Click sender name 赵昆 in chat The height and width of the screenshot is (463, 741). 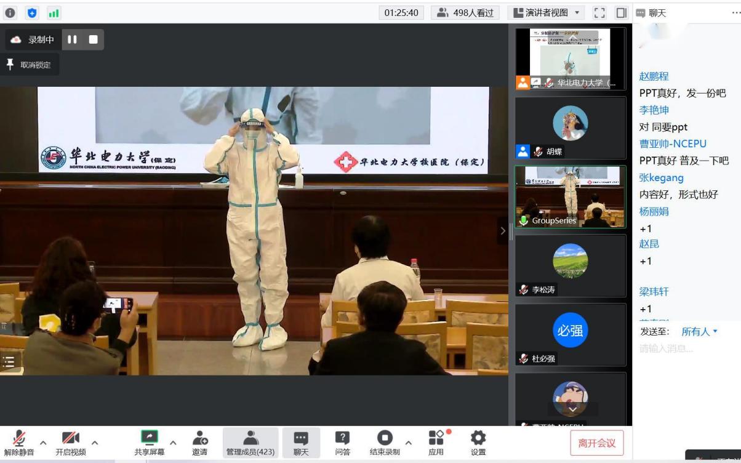pyautogui.click(x=649, y=244)
